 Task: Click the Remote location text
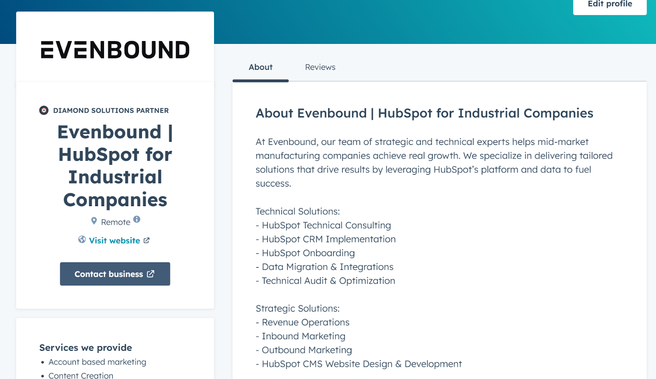[116, 222]
